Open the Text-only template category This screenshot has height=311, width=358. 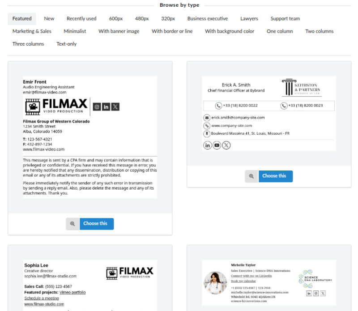tap(66, 44)
